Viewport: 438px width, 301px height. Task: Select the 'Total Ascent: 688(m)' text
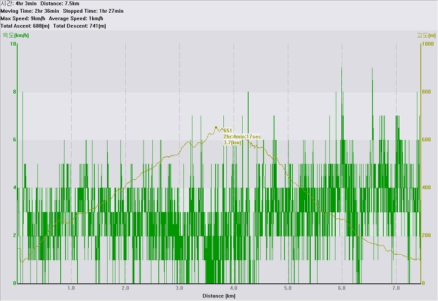pos(25,26)
